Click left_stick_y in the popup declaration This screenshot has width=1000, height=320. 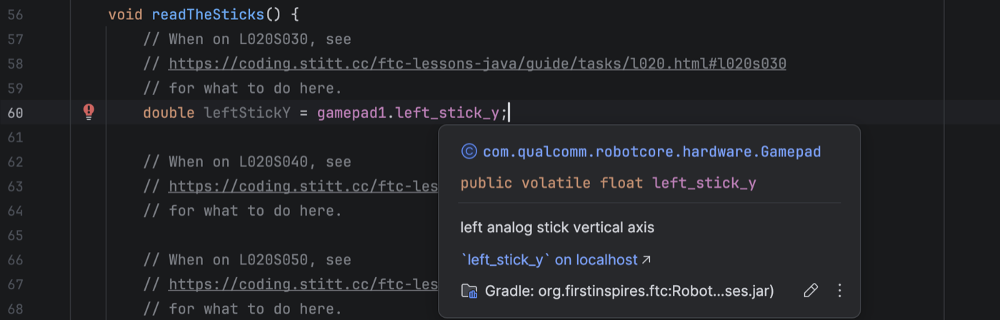coord(704,183)
